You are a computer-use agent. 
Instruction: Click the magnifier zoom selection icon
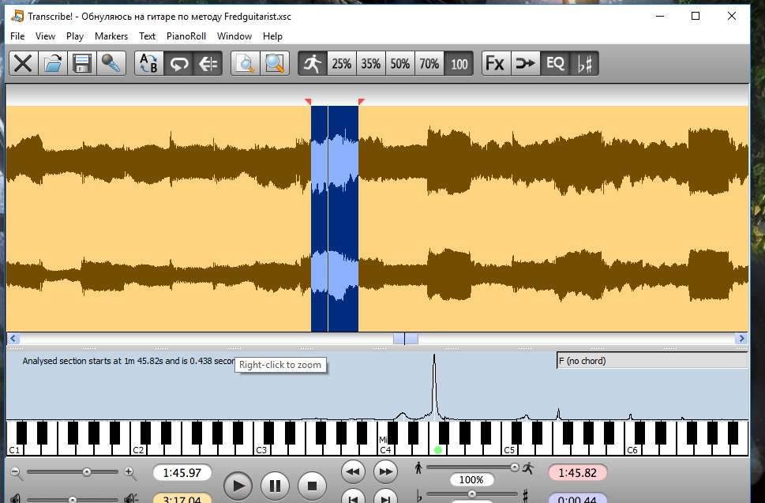(275, 63)
